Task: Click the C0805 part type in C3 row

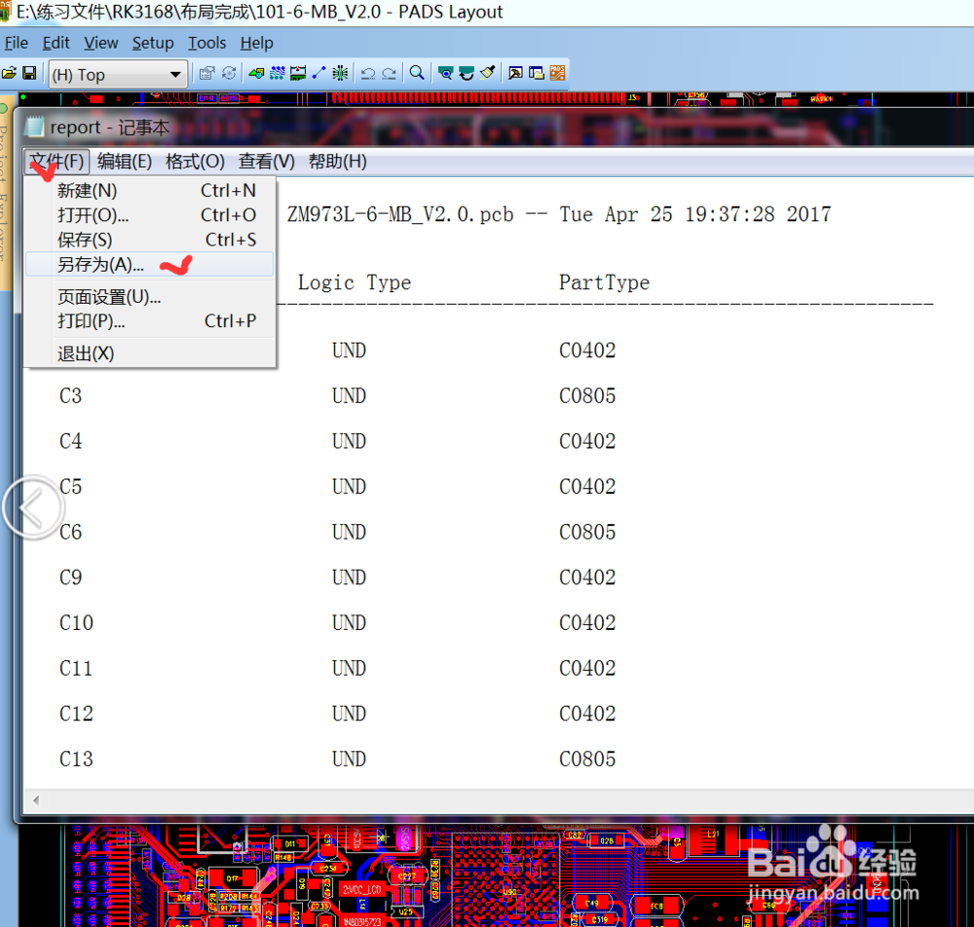Action: tap(587, 396)
